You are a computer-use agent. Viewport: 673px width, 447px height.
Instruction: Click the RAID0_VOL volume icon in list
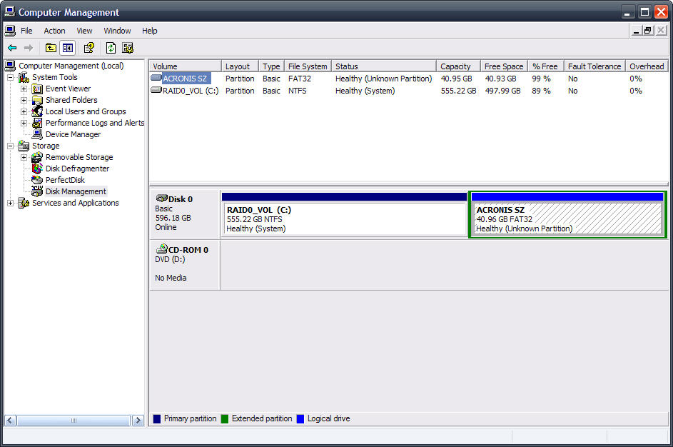click(x=156, y=90)
